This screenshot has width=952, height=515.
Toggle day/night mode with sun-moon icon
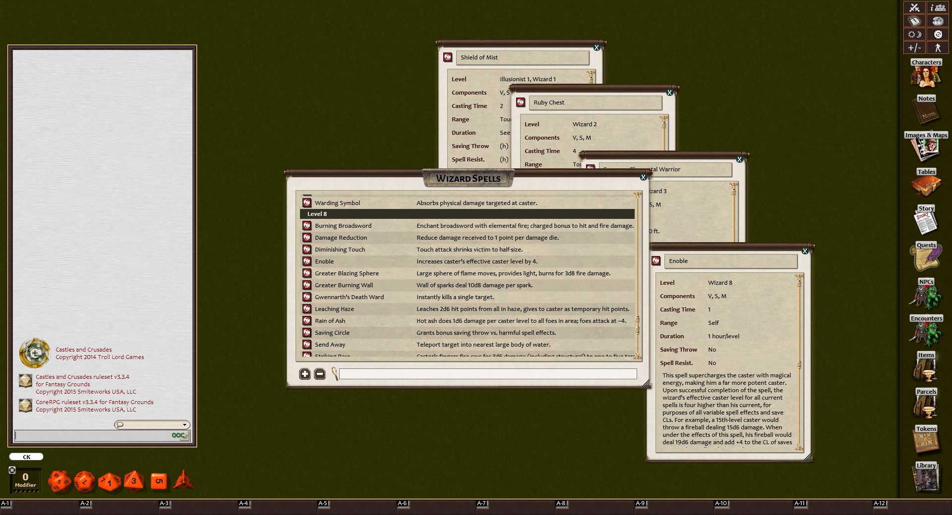pyautogui.click(x=914, y=34)
